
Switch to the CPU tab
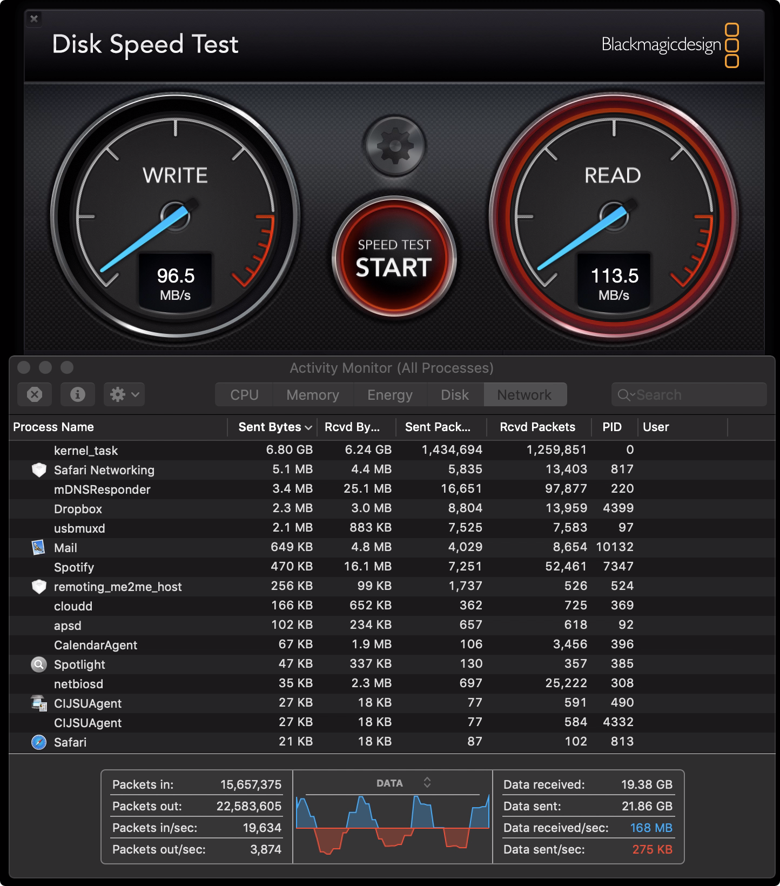tap(244, 395)
